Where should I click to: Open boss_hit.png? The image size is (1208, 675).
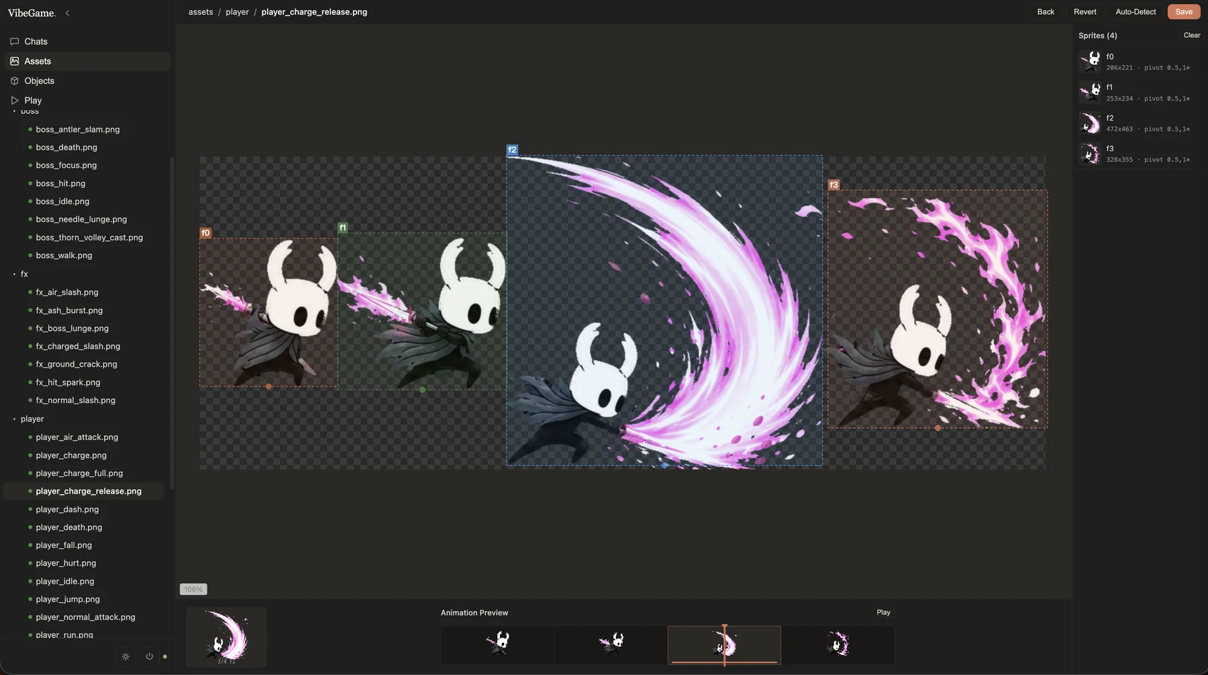coord(60,183)
